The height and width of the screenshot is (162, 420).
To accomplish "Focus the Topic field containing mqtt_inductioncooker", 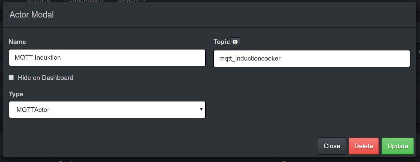I will click(x=312, y=58).
